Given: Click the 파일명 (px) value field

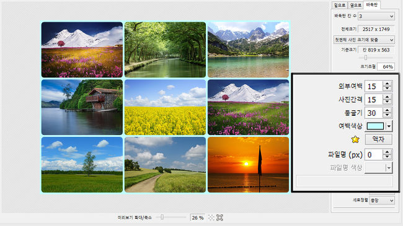Looking at the screenshot, I should pos(374,155).
